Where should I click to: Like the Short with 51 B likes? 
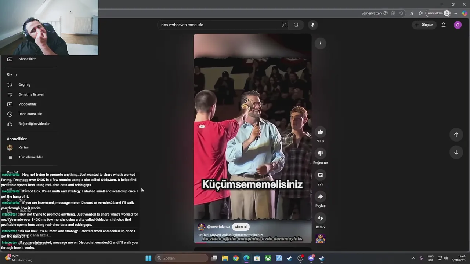320,132
